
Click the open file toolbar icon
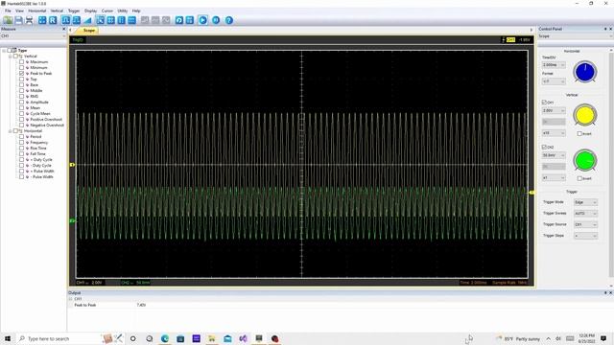(x=8, y=20)
